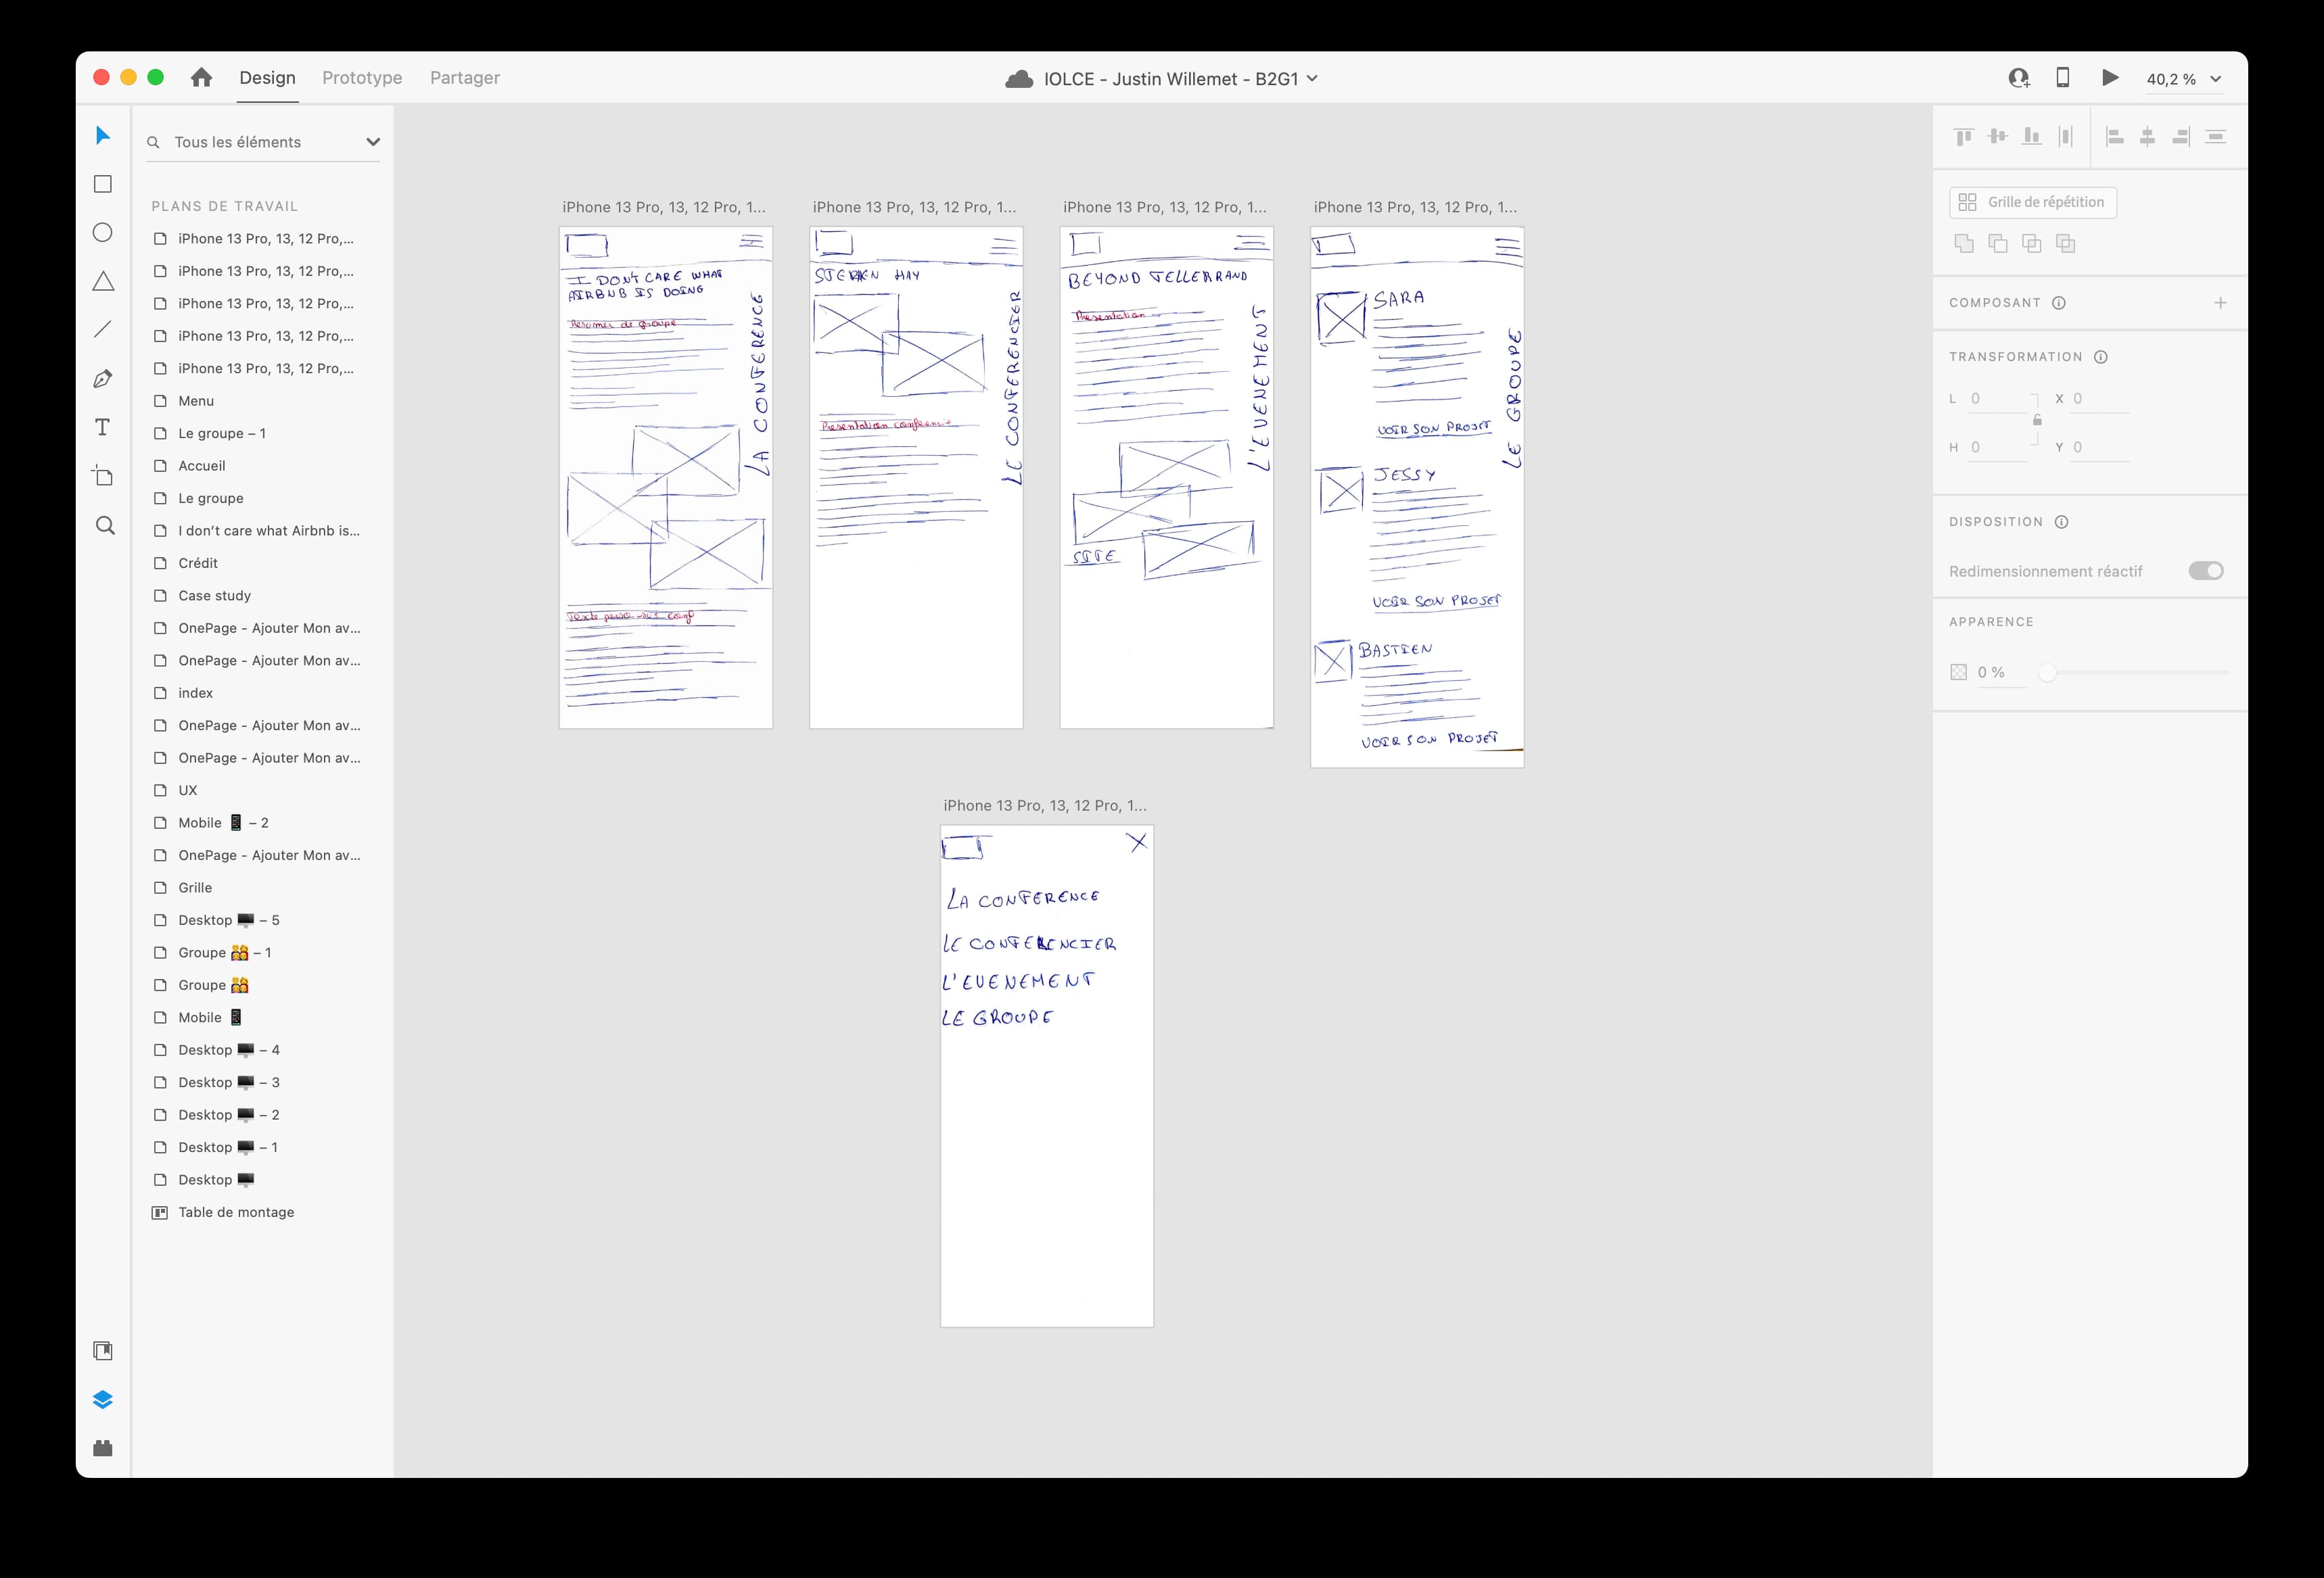Select the Zoom magnifier tool
The image size is (2324, 1578).
(105, 526)
